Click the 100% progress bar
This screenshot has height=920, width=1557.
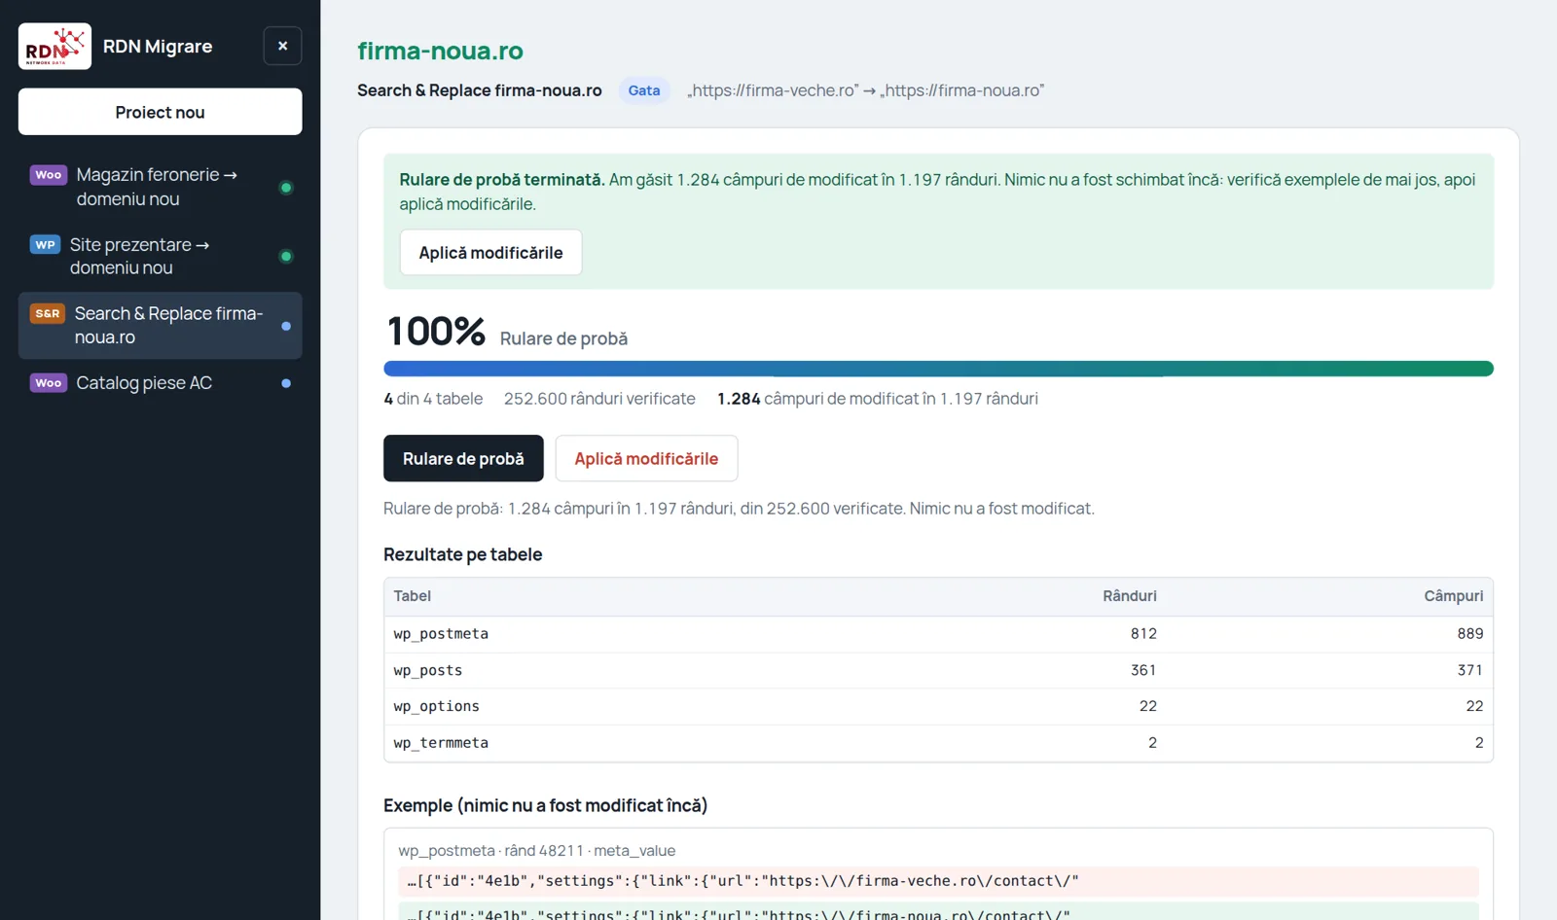pos(938,369)
